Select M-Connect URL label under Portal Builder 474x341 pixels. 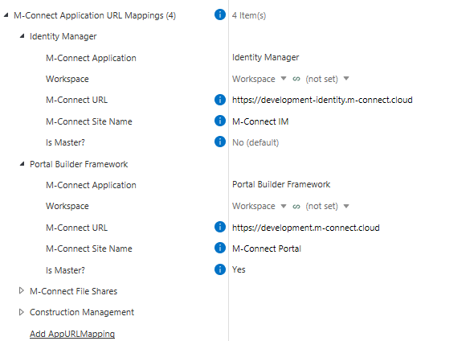point(76,228)
